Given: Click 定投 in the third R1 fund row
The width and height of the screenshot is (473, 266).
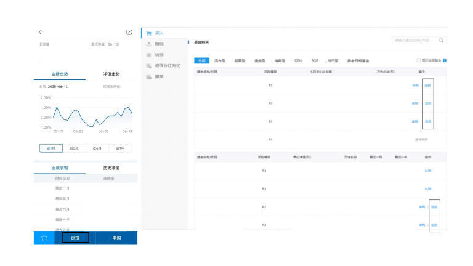Looking at the screenshot, I should [x=428, y=121].
